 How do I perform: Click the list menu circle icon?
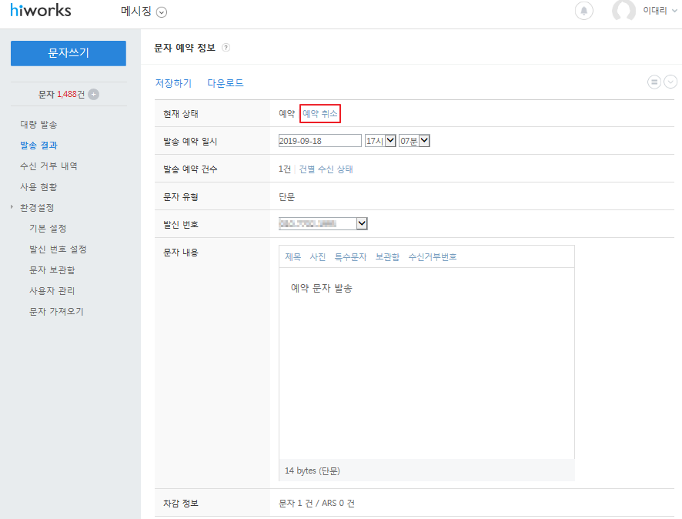654,82
